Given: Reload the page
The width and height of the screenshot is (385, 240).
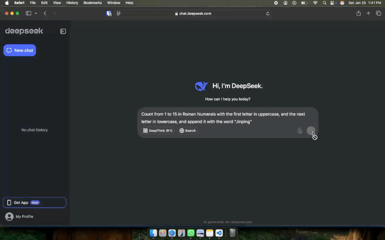Looking at the screenshot, I should pos(268,13).
